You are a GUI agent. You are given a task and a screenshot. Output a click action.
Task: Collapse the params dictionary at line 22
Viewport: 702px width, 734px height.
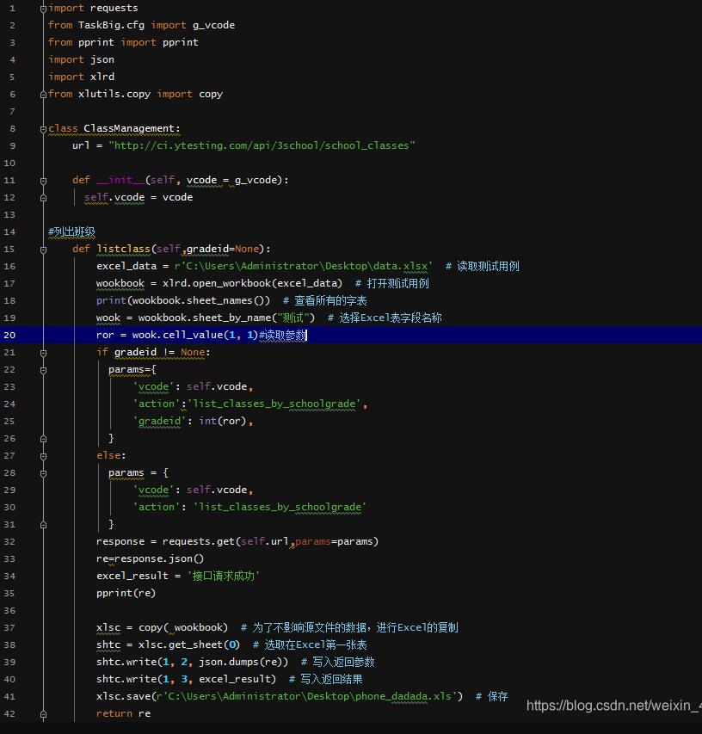pyautogui.click(x=43, y=369)
